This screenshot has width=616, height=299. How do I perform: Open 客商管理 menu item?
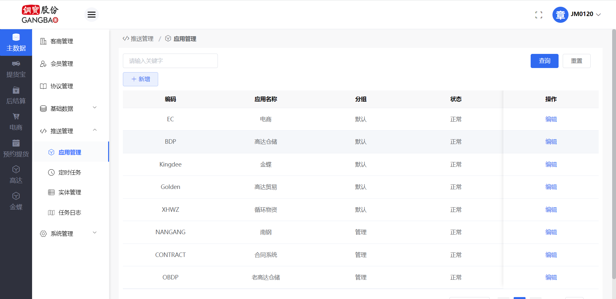coord(71,41)
